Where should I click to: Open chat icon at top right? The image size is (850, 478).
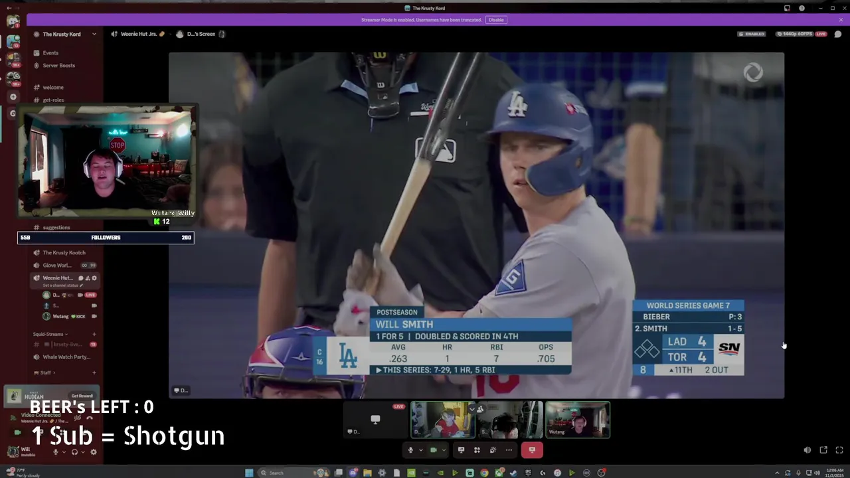coord(838,34)
